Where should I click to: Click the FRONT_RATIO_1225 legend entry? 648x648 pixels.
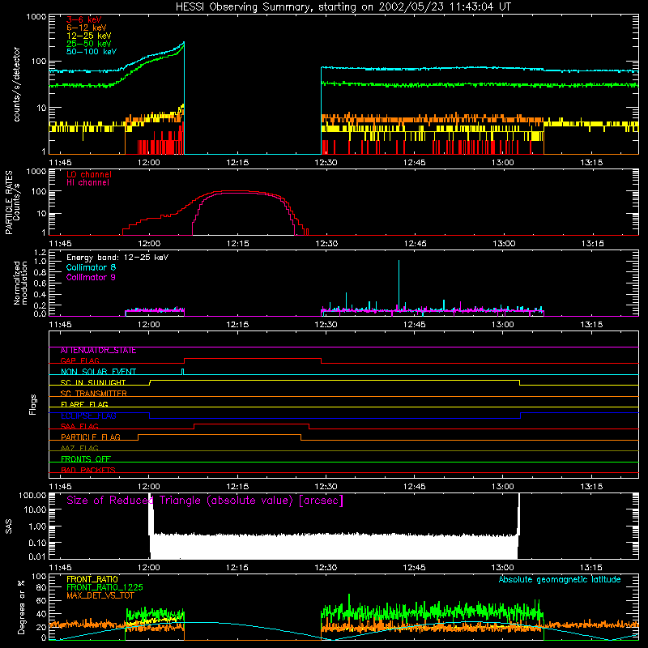[x=104, y=587]
